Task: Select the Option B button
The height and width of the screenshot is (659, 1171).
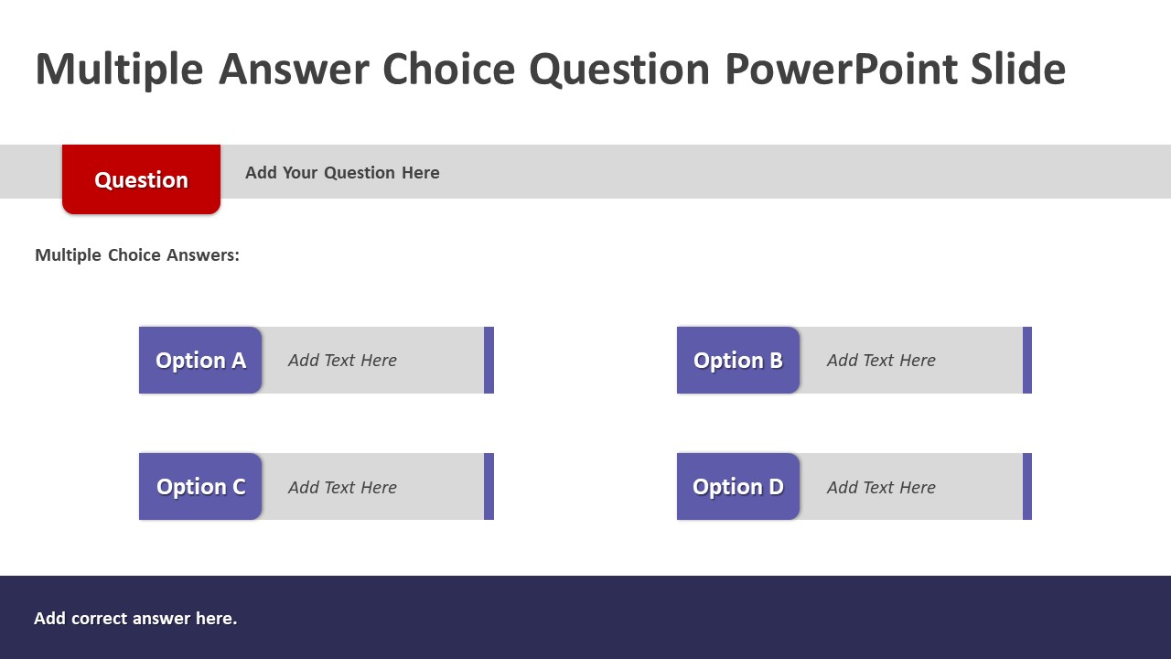Action: tap(738, 360)
